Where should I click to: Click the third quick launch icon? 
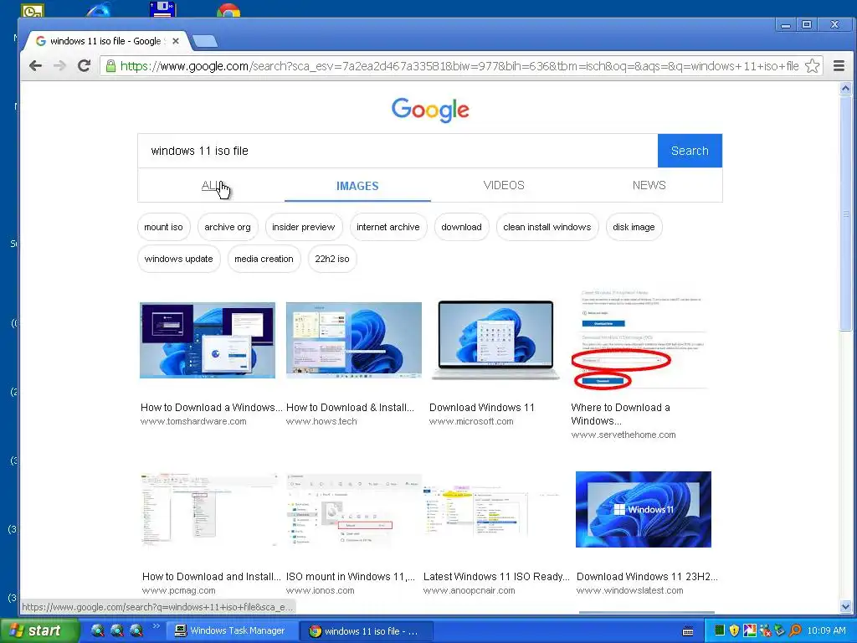tap(136, 630)
